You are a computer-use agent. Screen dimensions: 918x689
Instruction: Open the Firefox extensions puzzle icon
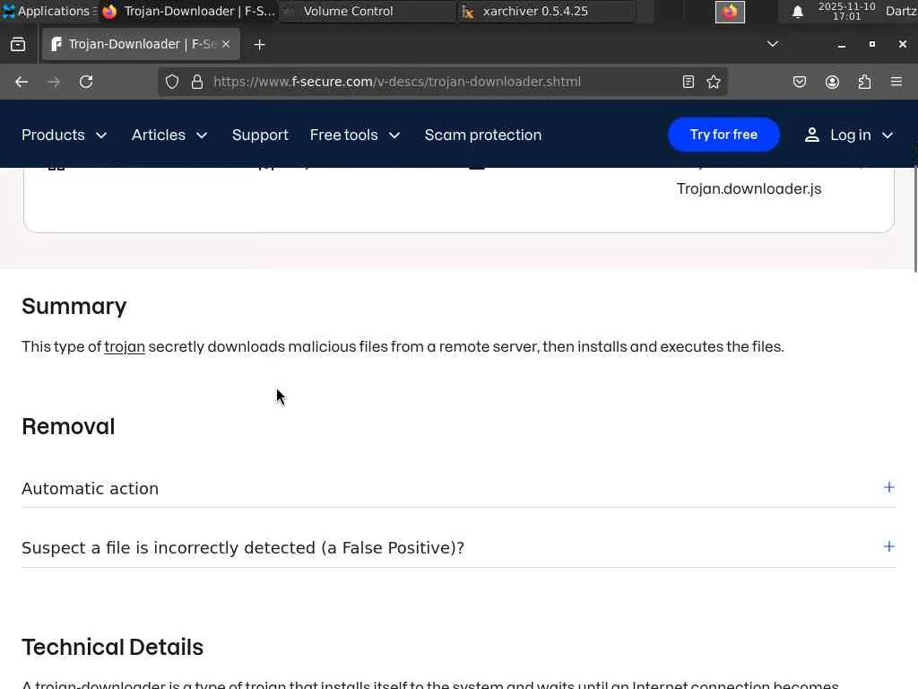(x=864, y=82)
